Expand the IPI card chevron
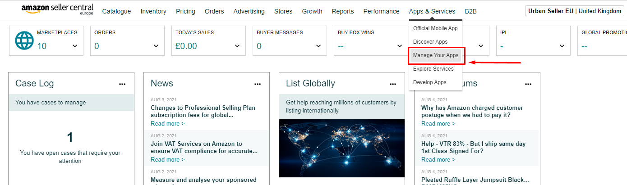 pos(562,46)
